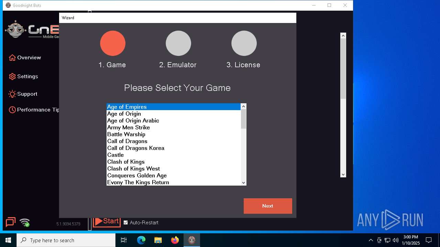Launch Firefox from taskbar

(175, 240)
